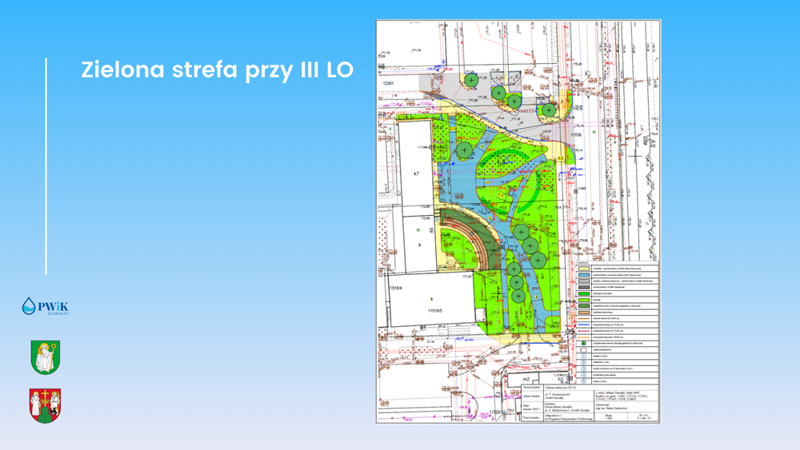Select the green coat of arms with bishop
Screen dimensions: 800x450
click(46, 356)
